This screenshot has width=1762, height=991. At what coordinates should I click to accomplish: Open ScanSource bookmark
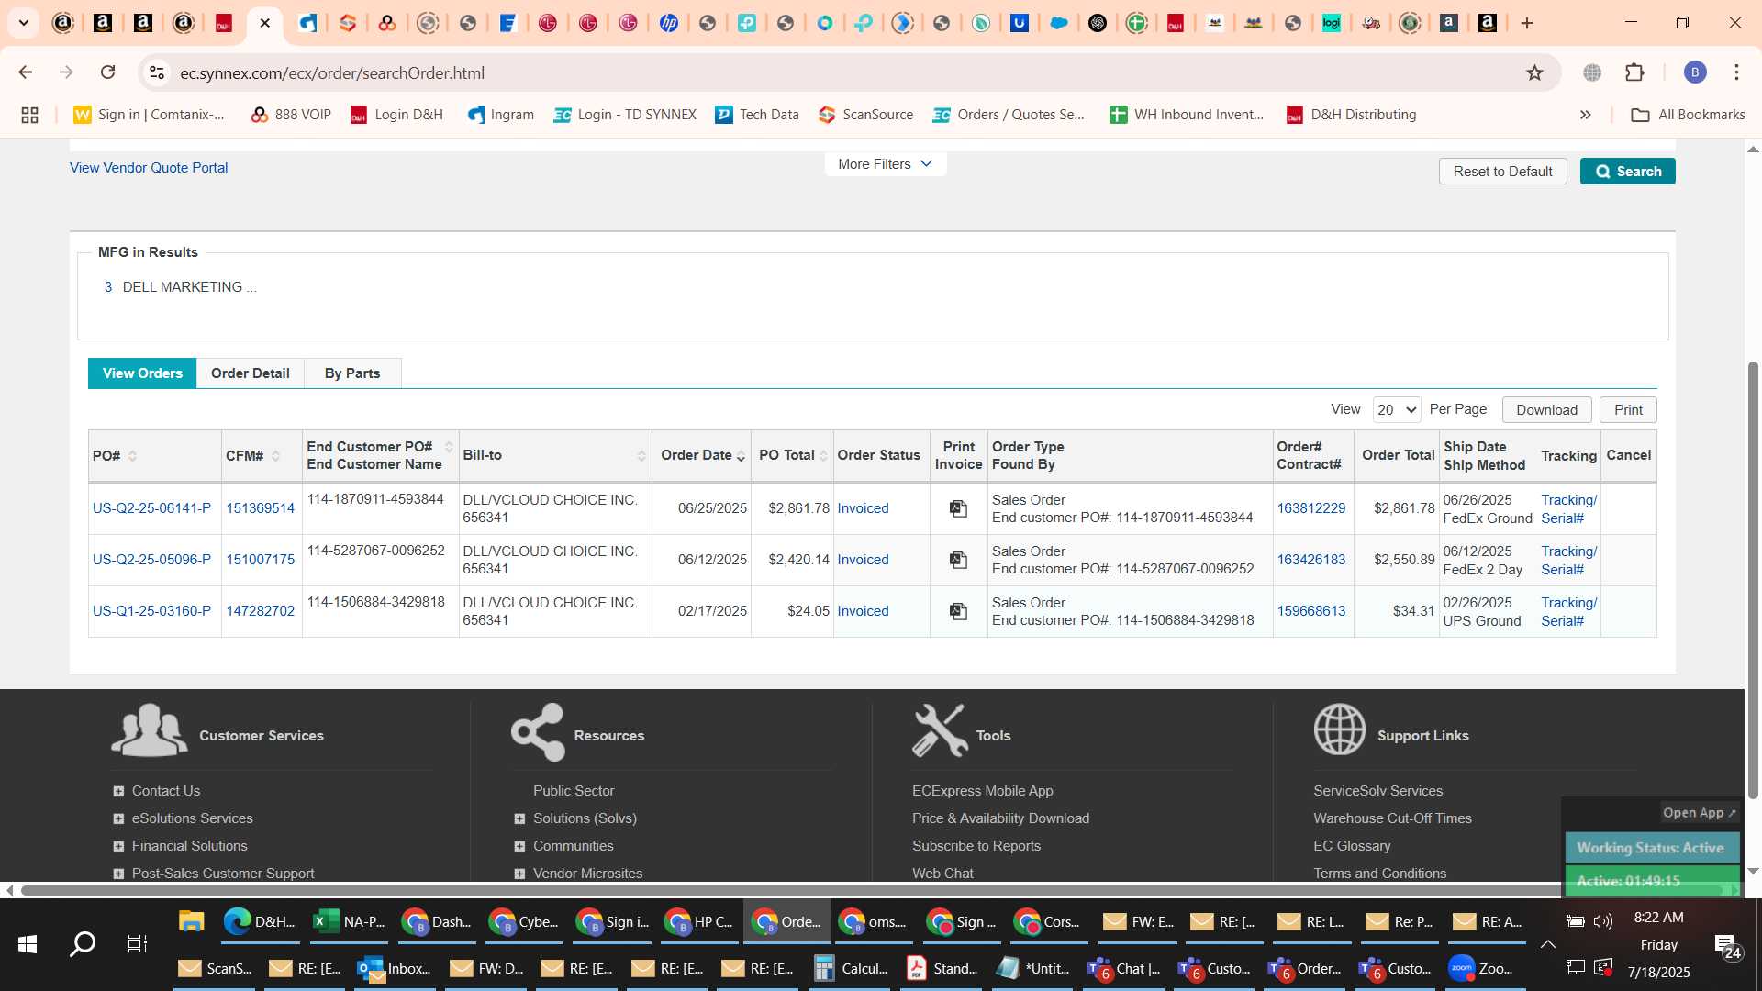pos(866,115)
